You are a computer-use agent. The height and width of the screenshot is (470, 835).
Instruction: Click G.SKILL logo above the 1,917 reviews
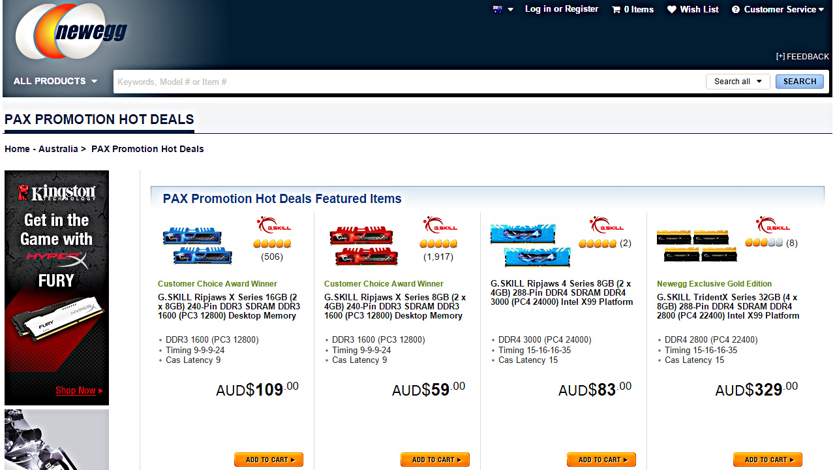coord(440,225)
